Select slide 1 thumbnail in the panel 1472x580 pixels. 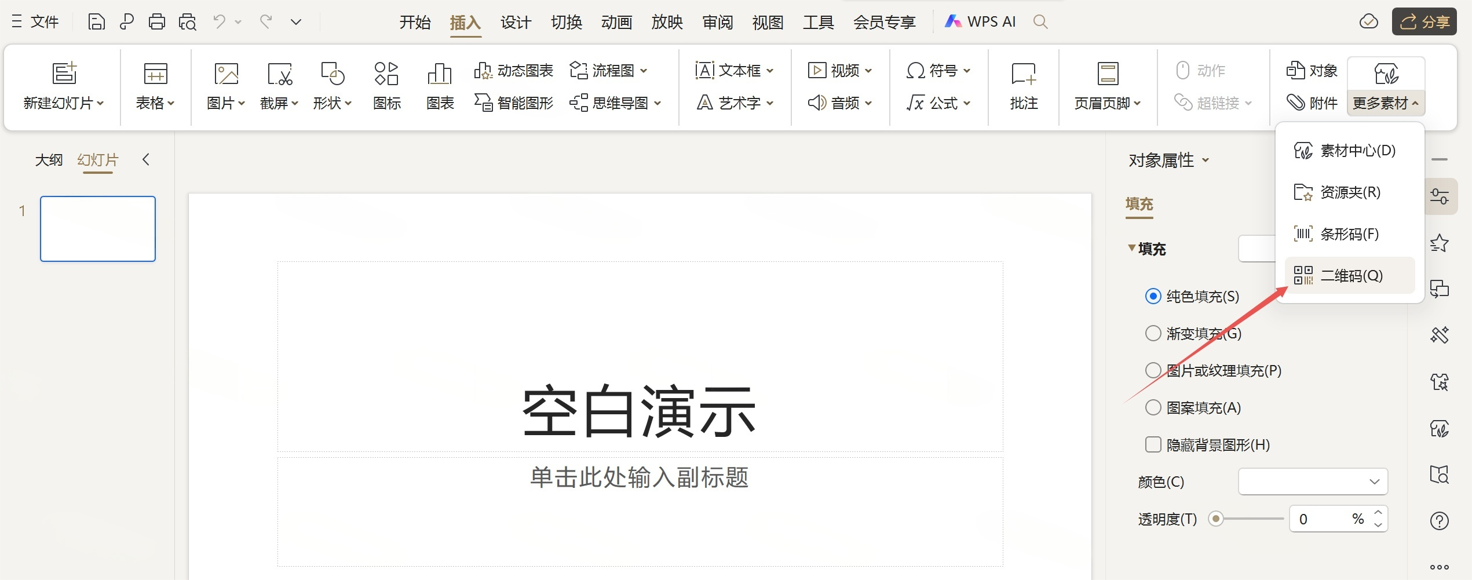[98, 229]
